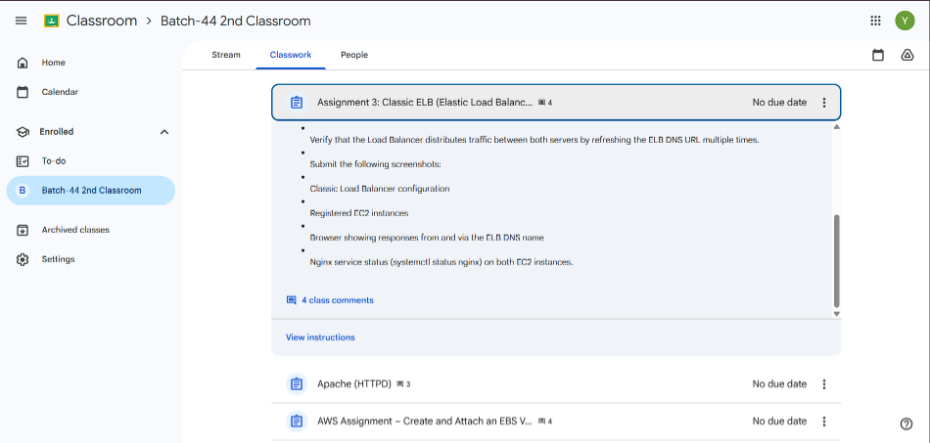Viewport: 930px width, 443px height.
Task: Click the B class avatar in sidebar
Action: coord(23,191)
